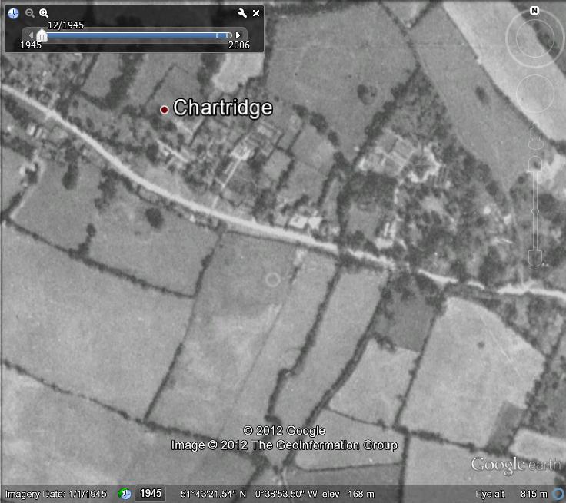Click the 1945 button in status bar

pos(151,494)
